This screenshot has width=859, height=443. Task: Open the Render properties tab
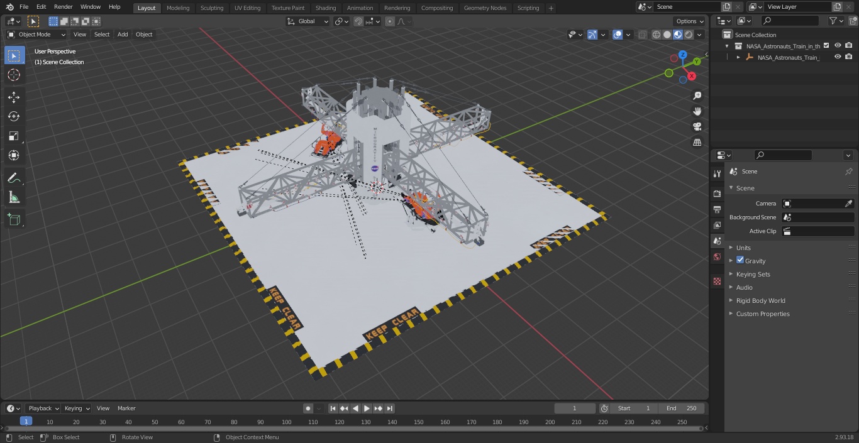pyautogui.click(x=717, y=194)
